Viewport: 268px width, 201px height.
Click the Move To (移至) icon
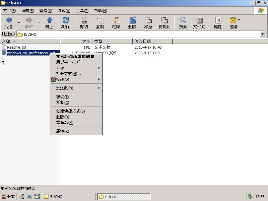(x=148, y=20)
